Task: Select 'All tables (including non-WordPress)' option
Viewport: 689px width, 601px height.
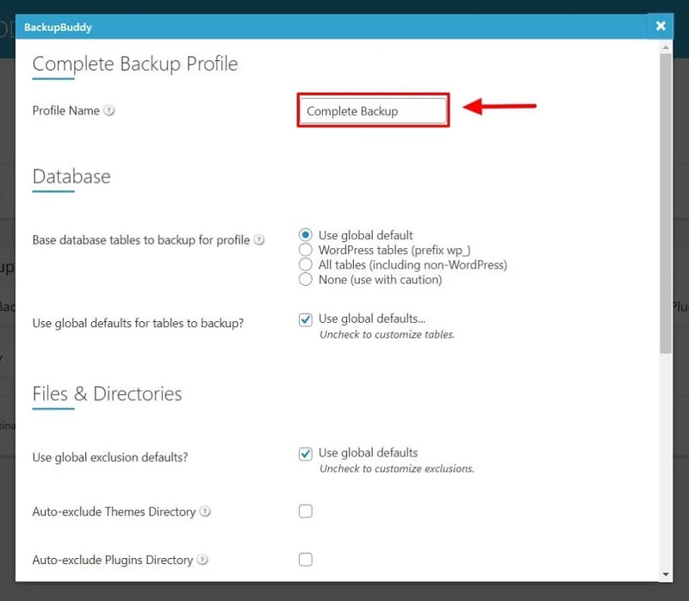Action: coord(306,265)
